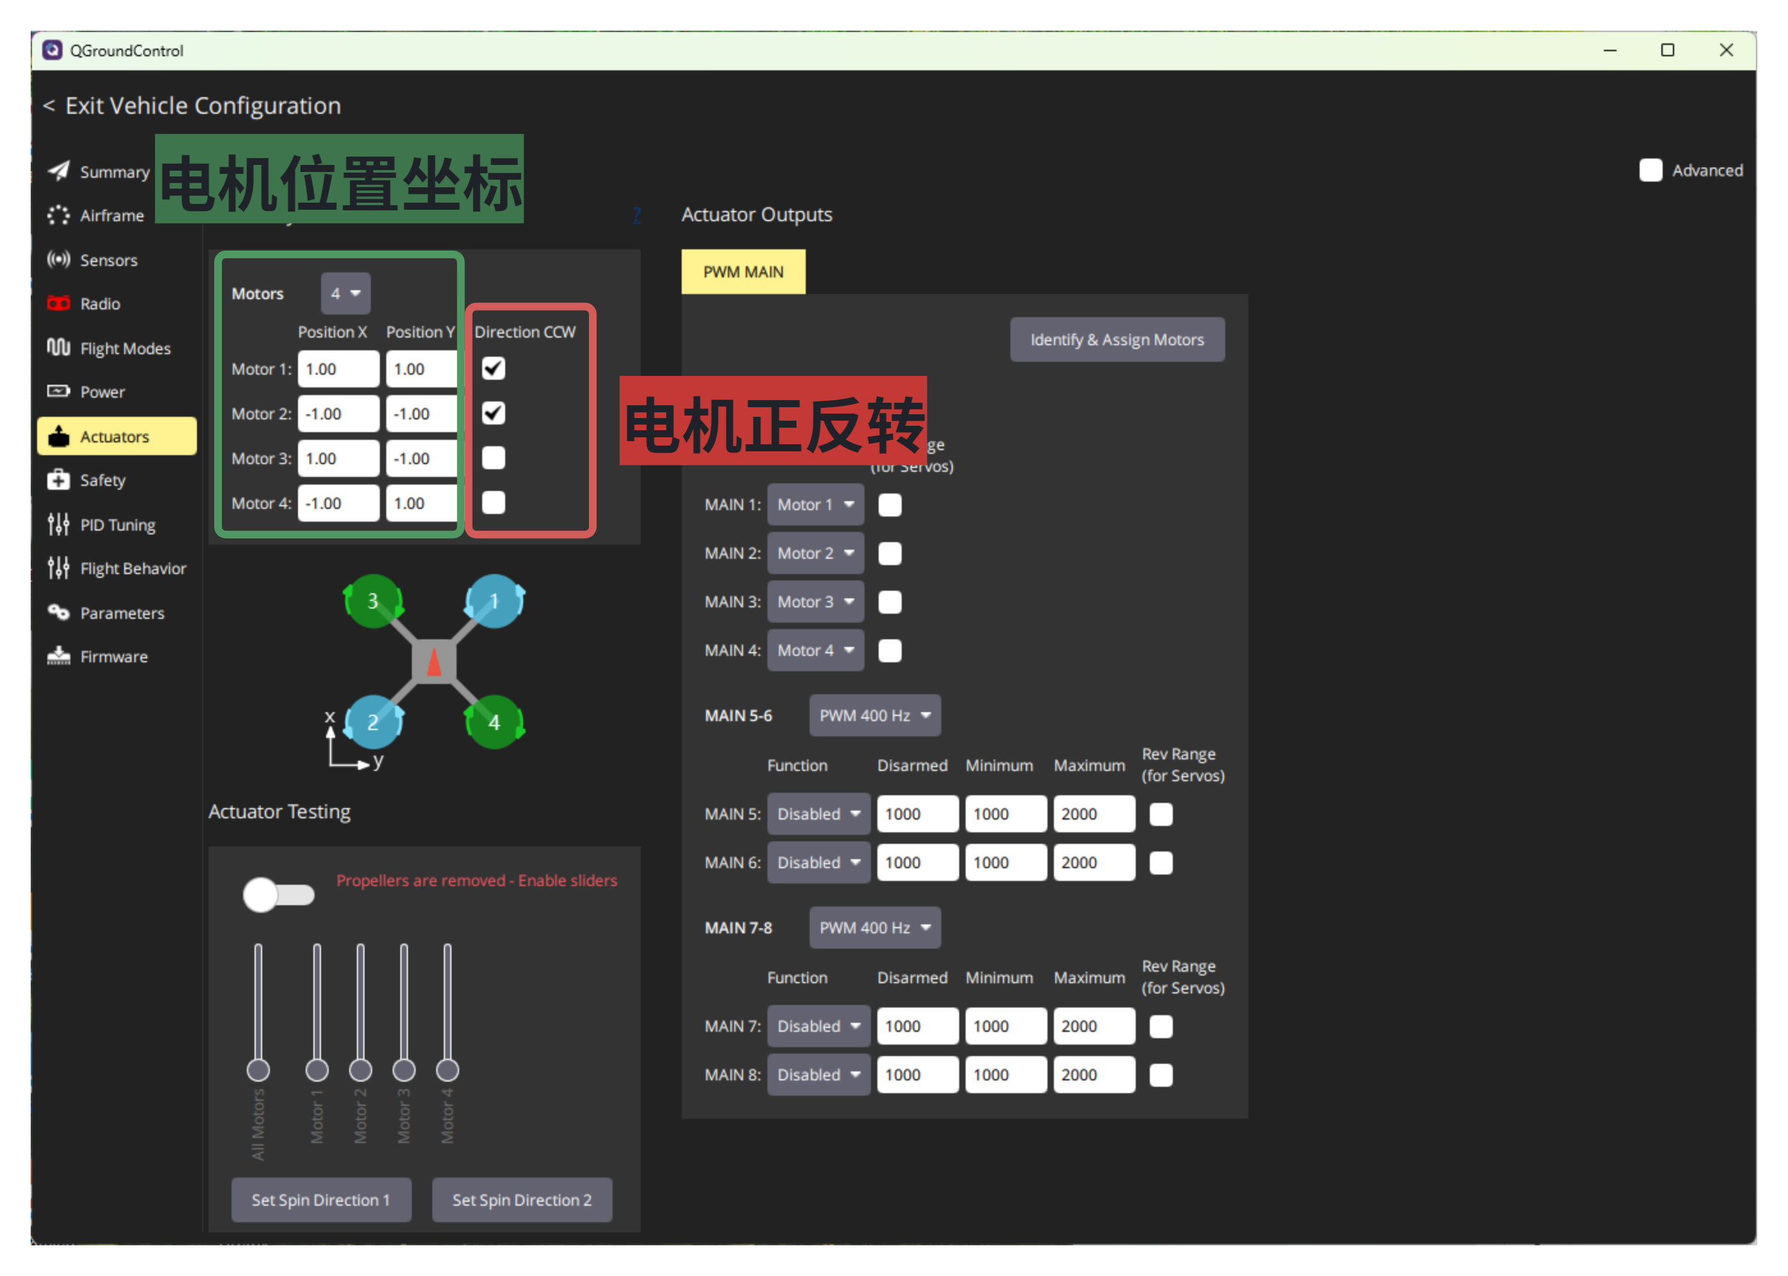
Task: Open Flight Modes waveform icon
Action: (x=58, y=347)
